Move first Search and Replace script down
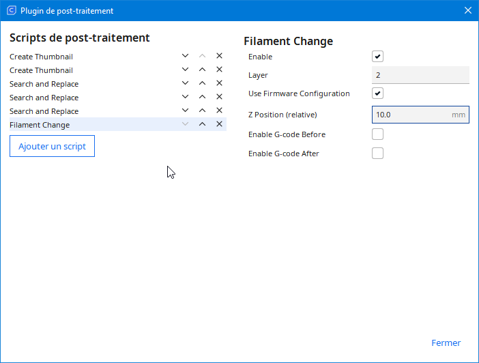Screen dimensions: 479x363 point(185,83)
